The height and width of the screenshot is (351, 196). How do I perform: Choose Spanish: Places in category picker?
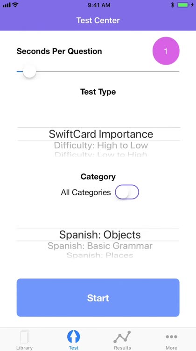(100, 255)
